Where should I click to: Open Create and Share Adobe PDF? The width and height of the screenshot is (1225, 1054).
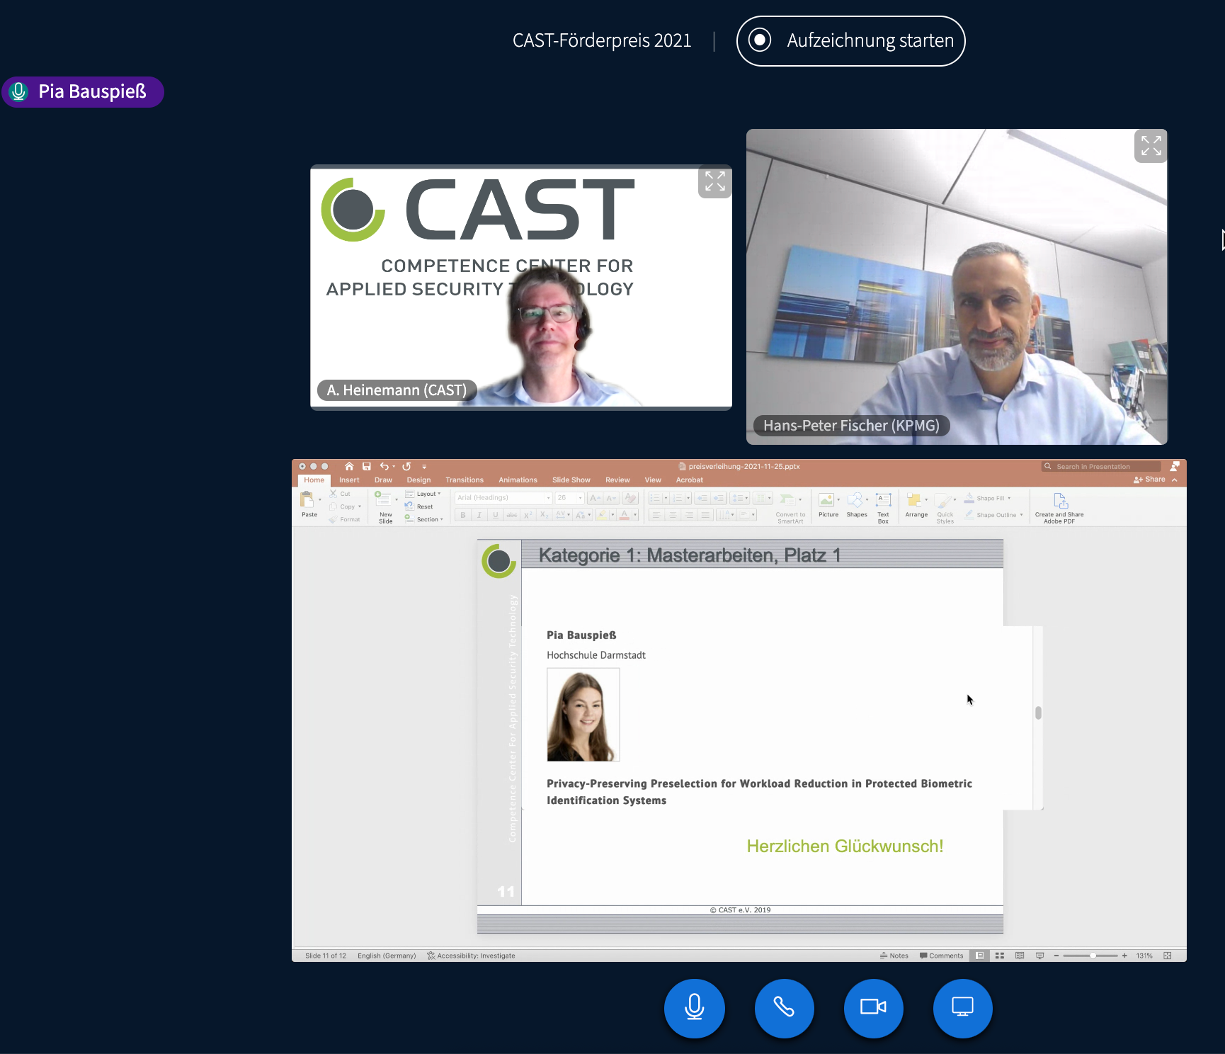(x=1059, y=507)
